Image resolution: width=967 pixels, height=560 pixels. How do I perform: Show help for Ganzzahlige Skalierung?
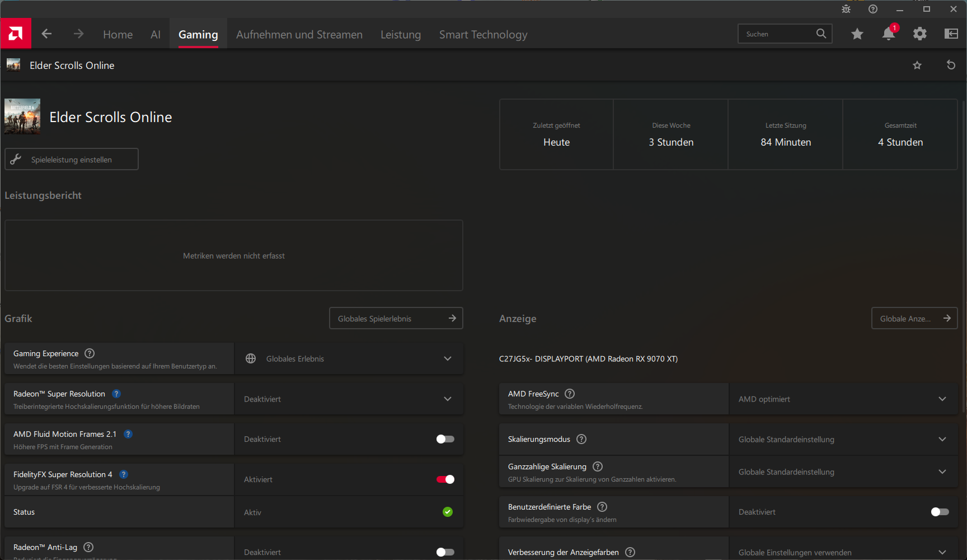[598, 466]
